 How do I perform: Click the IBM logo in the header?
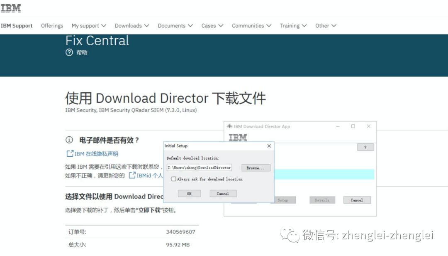[x=10, y=8]
